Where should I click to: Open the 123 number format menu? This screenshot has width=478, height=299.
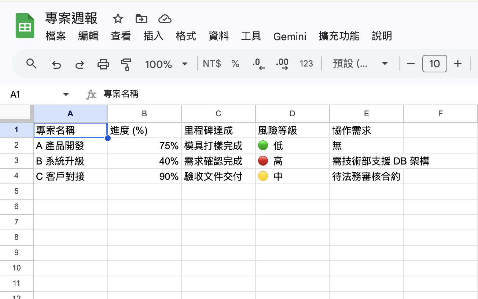pyautogui.click(x=306, y=64)
